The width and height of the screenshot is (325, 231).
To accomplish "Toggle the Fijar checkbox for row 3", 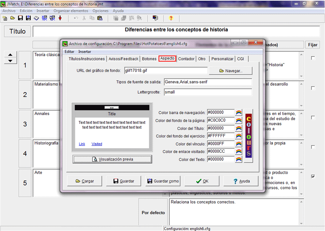I will tap(313, 117).
